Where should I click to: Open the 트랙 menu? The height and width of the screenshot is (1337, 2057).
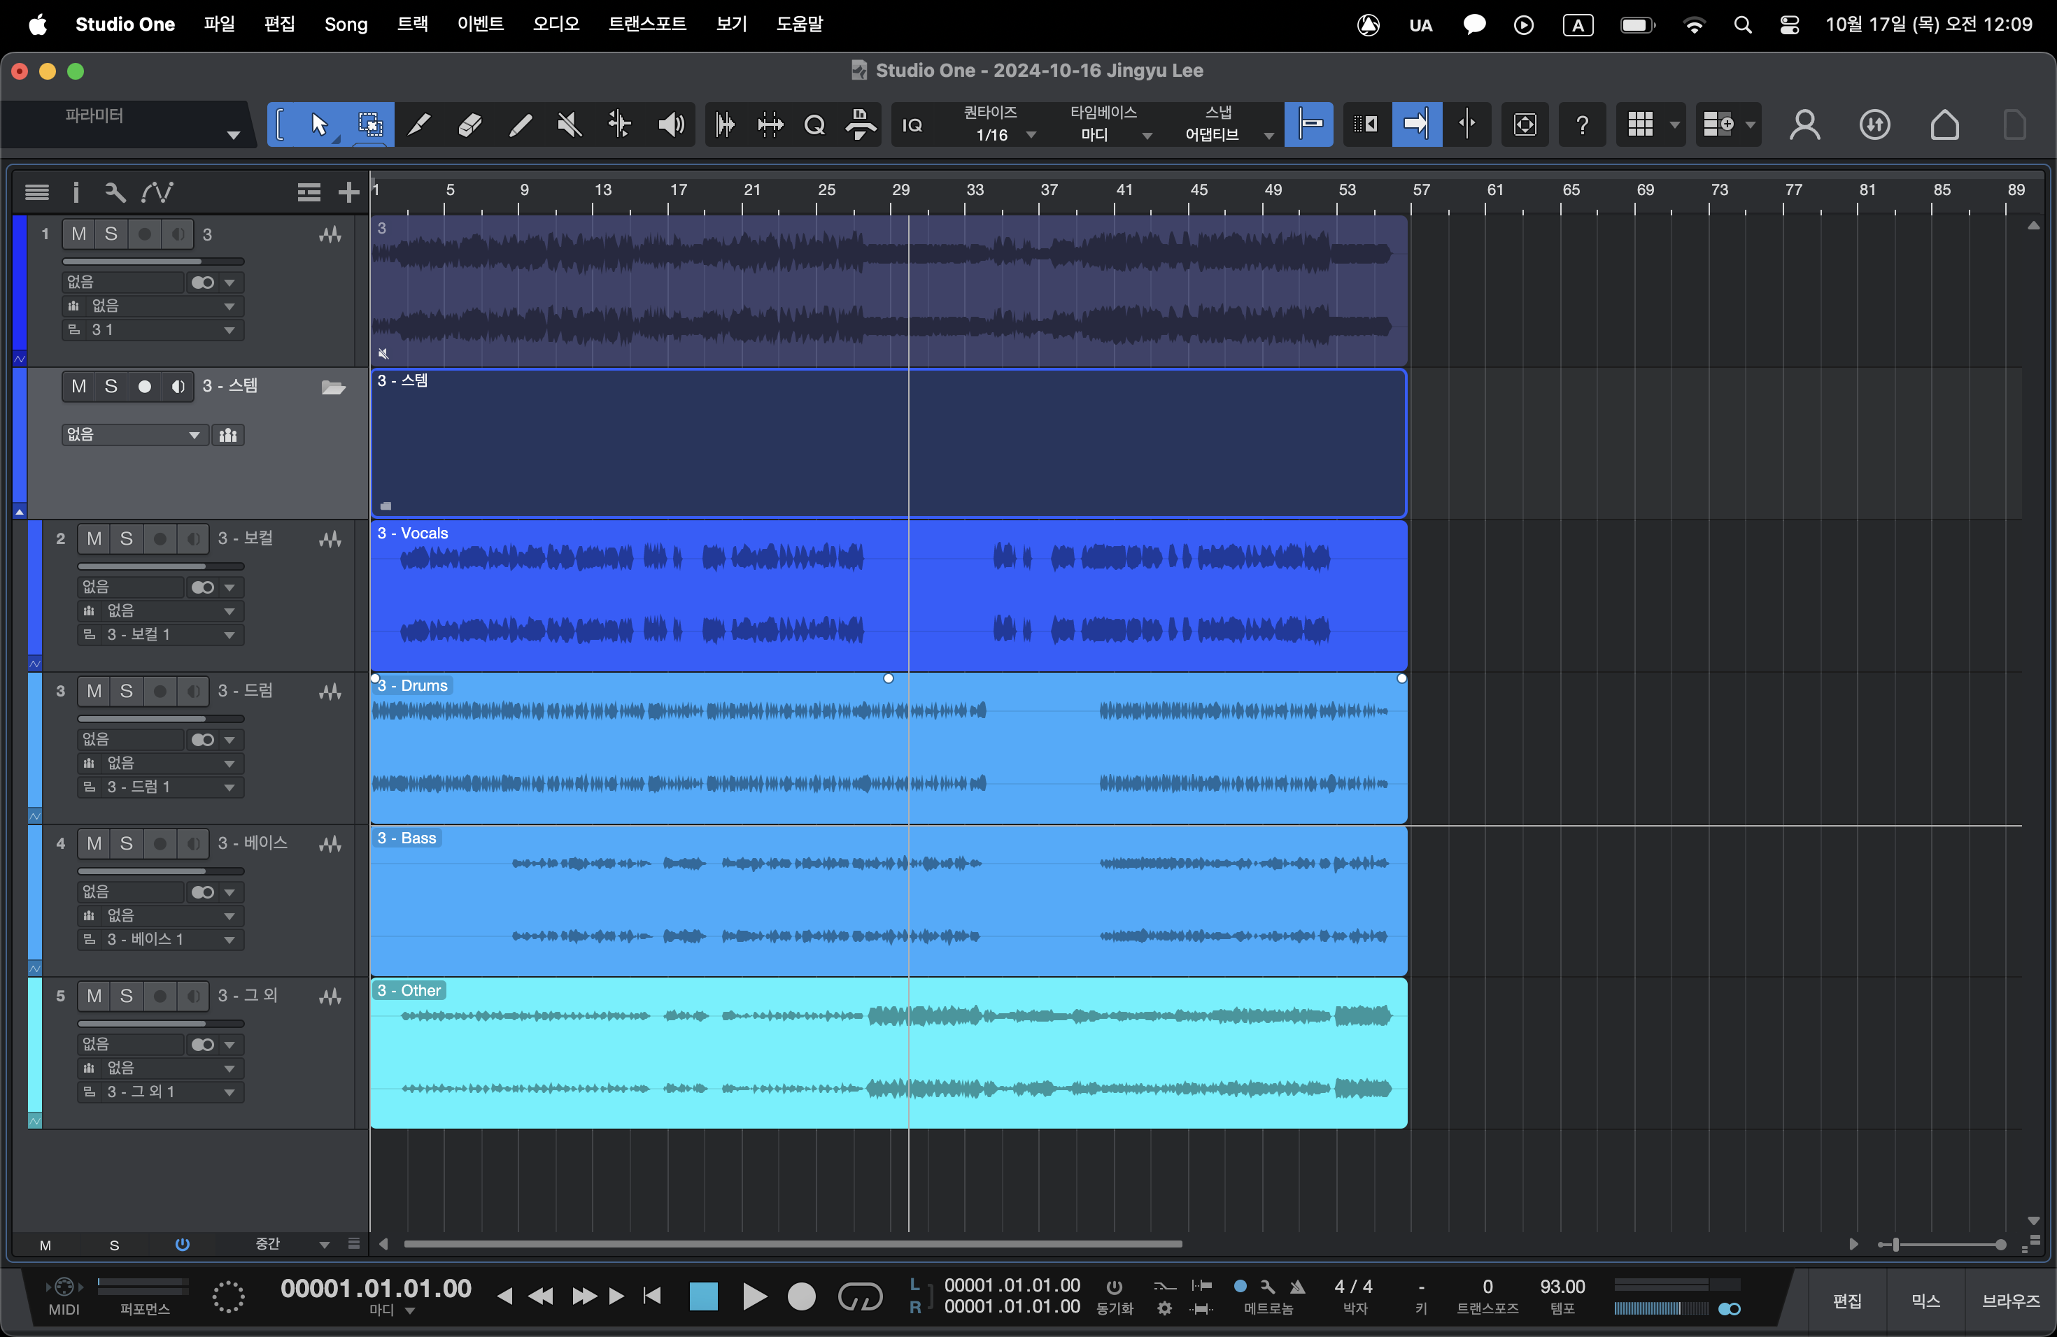coord(412,24)
